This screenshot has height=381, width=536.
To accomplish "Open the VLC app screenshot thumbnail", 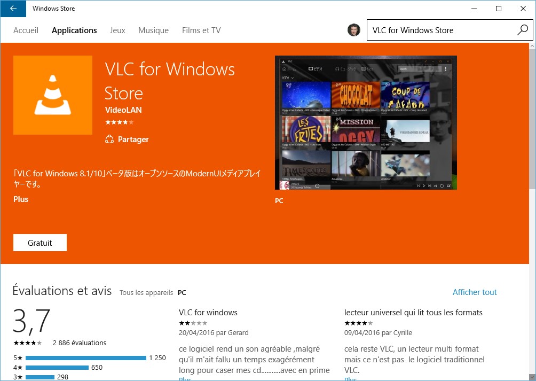I will (x=366, y=123).
